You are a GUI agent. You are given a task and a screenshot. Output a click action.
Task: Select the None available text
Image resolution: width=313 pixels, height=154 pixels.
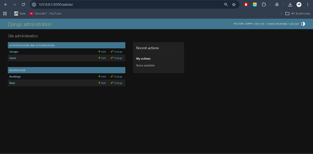coord(145,65)
